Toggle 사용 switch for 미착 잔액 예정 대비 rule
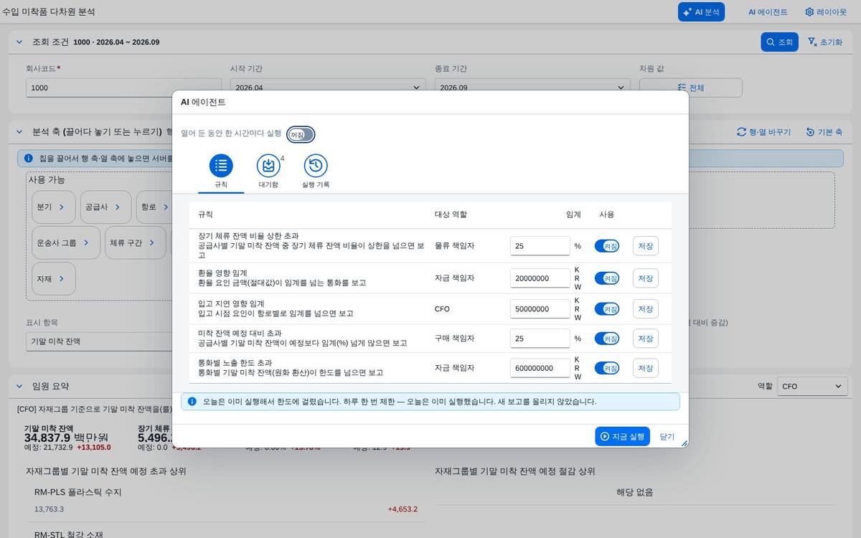The width and height of the screenshot is (861, 538). tap(607, 338)
